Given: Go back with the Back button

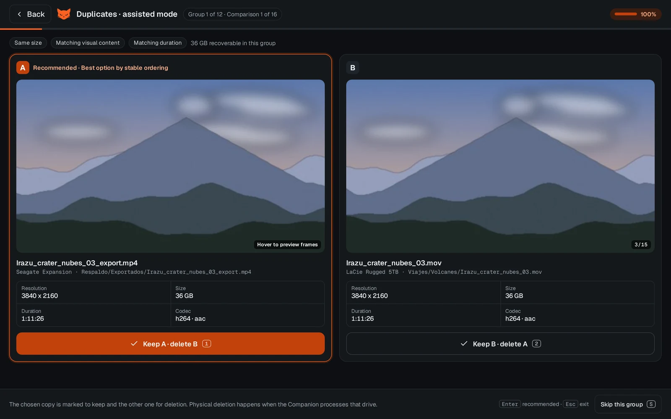Looking at the screenshot, I should click(x=30, y=14).
